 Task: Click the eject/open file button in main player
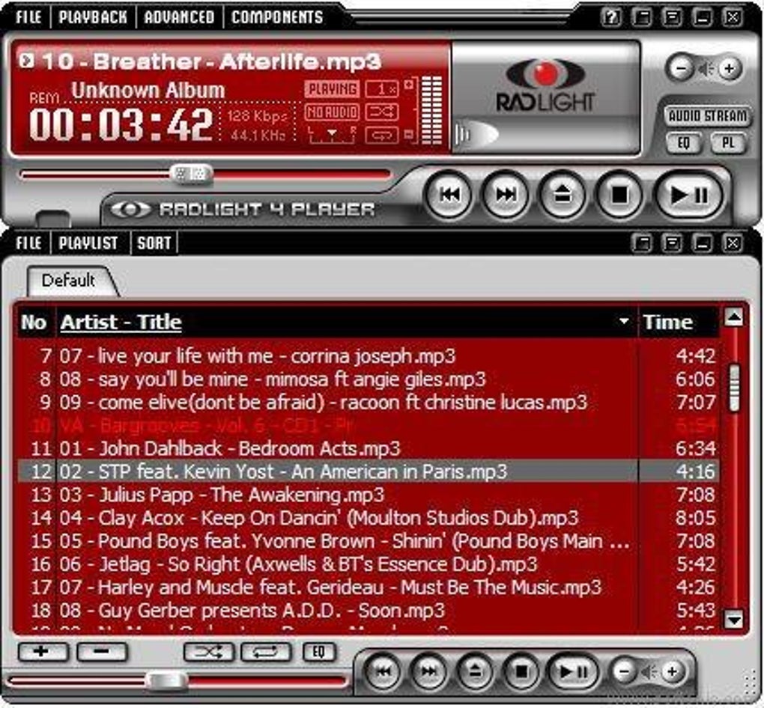563,195
